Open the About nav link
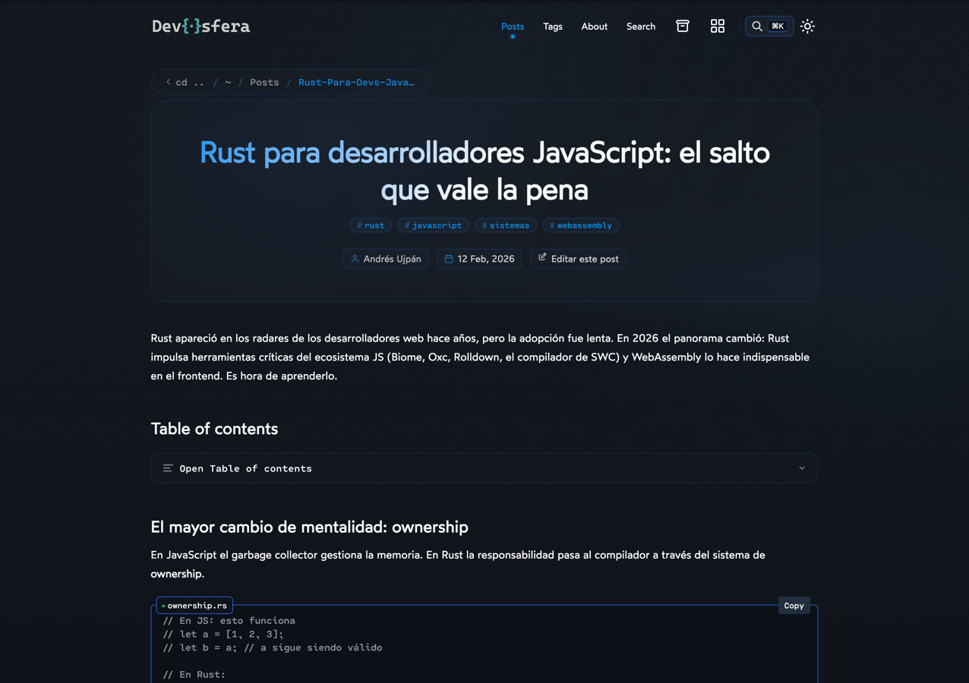This screenshot has width=969, height=683. coord(595,27)
